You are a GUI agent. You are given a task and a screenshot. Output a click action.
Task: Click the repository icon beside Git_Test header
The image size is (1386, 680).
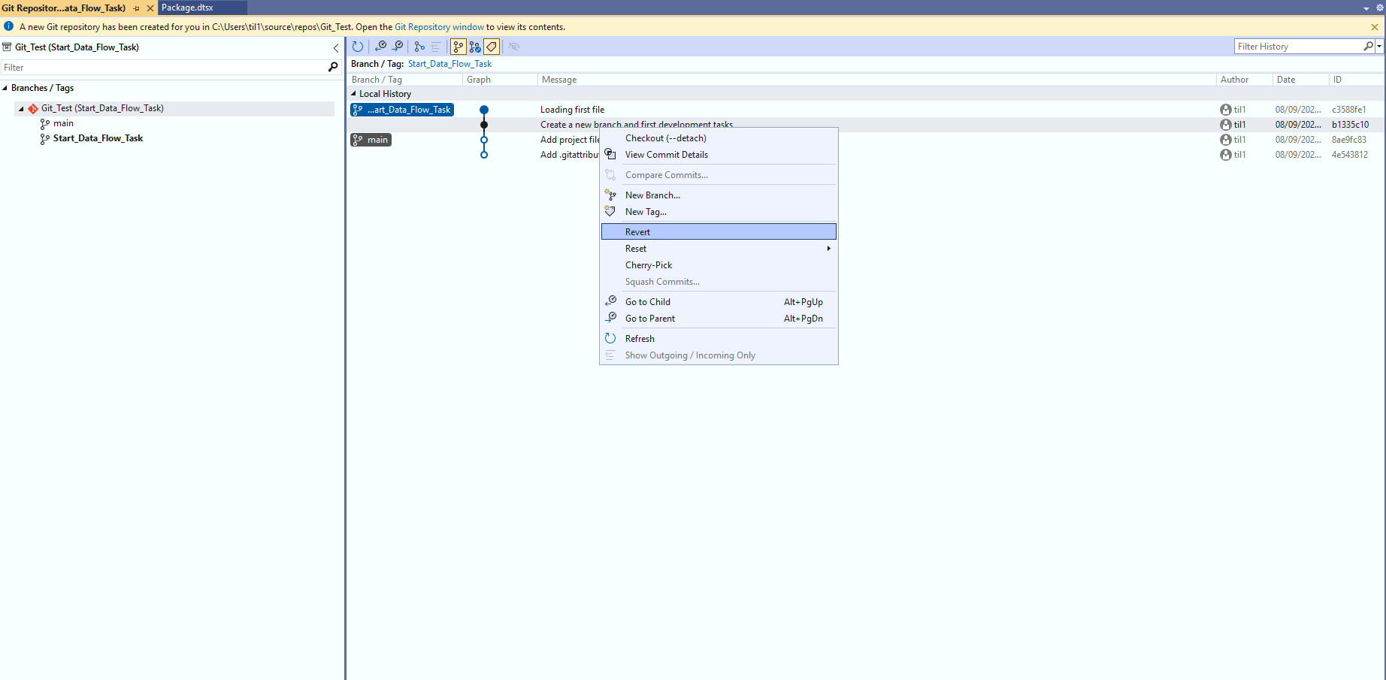click(8, 47)
